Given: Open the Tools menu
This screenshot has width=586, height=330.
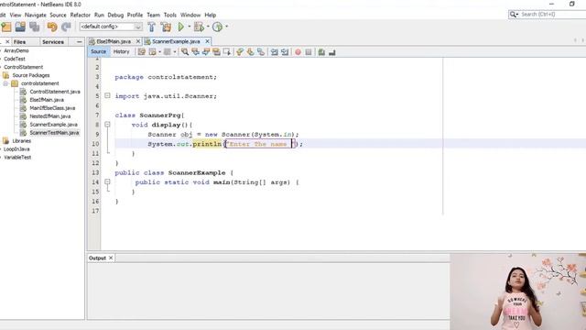Looking at the screenshot, I should (170, 15).
